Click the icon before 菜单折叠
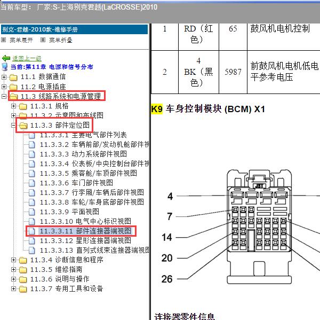The width and height of the screenshot is (320, 320). 43,40
